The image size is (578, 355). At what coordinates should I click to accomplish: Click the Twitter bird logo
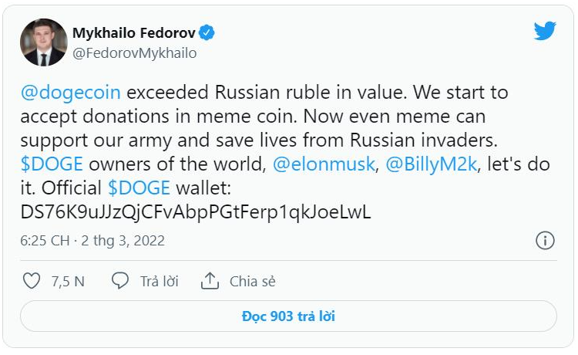[545, 31]
